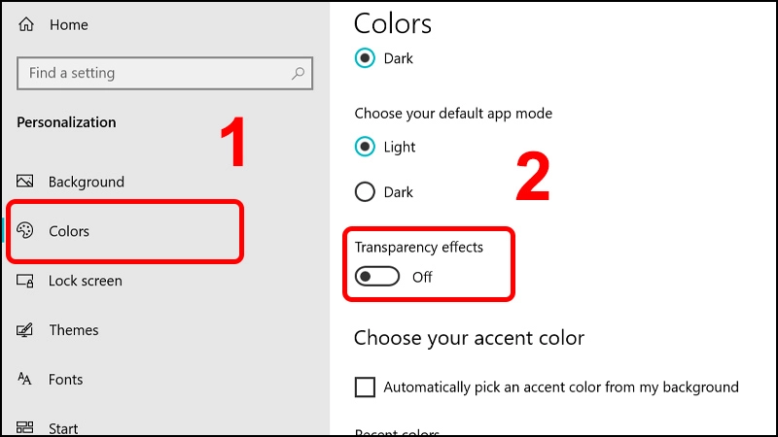Click the Fonts letter icon
Image resolution: width=778 pixels, height=437 pixels.
click(24, 379)
